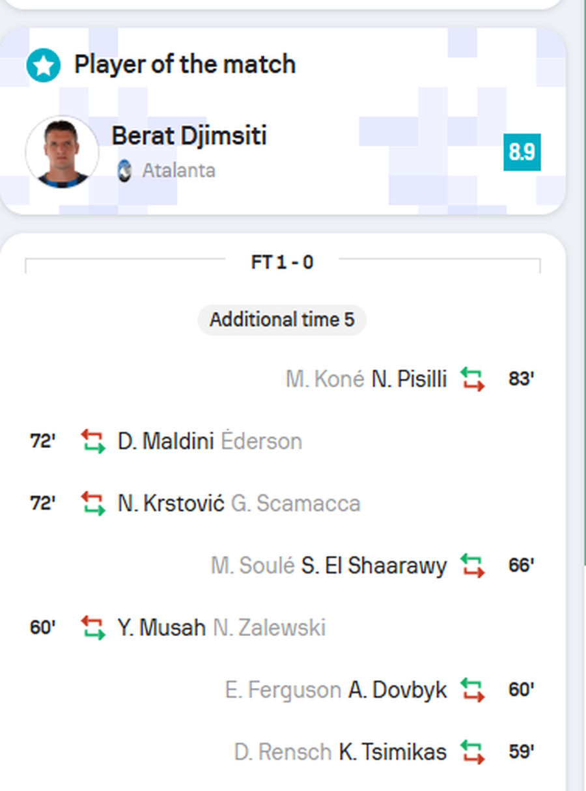Click the Player of the match star icon

[43, 66]
